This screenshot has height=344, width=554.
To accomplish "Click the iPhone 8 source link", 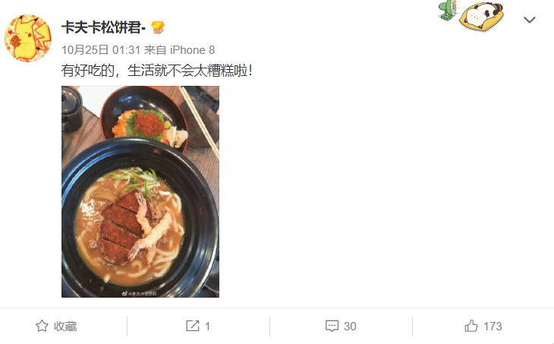I will point(192,50).
